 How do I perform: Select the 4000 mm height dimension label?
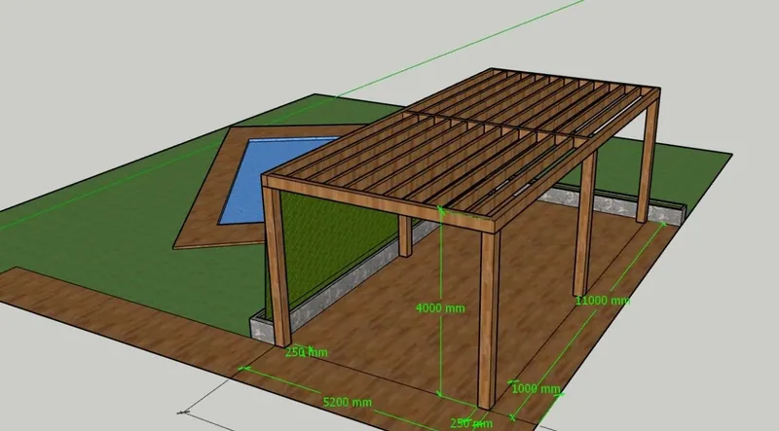(x=440, y=308)
